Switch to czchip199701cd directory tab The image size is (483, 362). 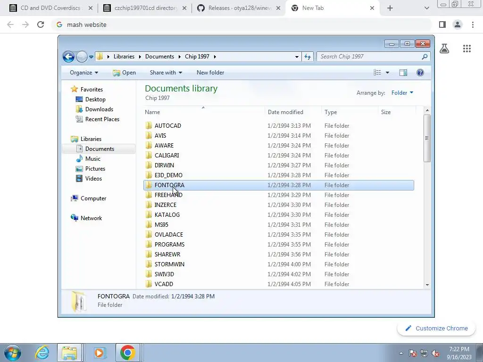coord(145,8)
